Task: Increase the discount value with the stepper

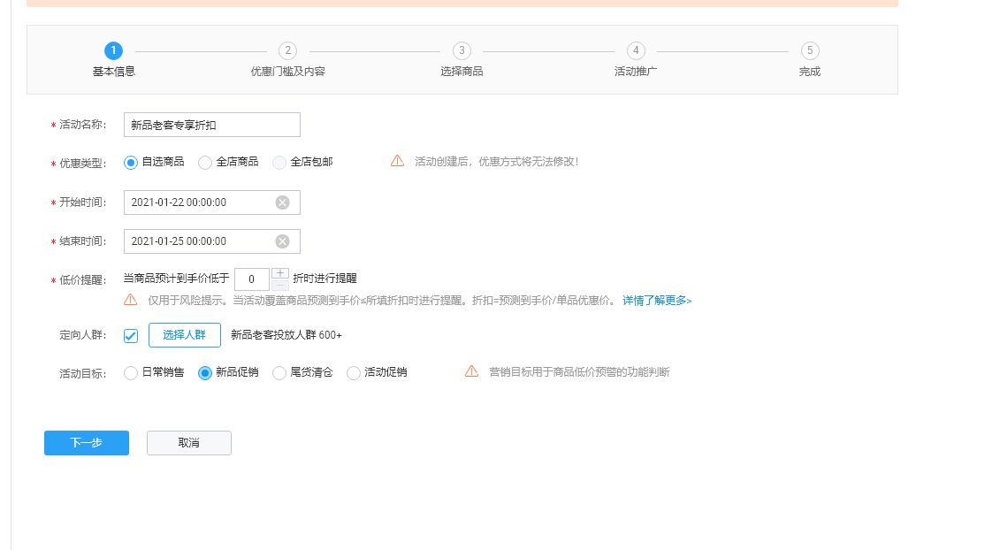Action: (280, 273)
